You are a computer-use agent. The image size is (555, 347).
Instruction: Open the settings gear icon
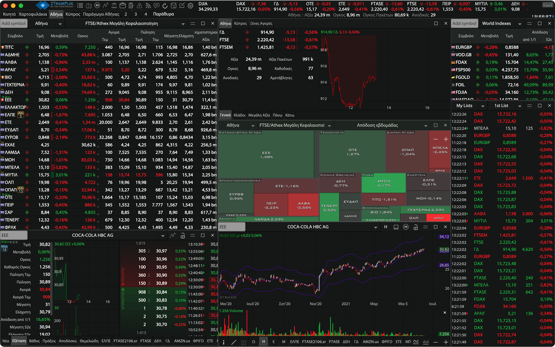pyautogui.click(x=190, y=5)
